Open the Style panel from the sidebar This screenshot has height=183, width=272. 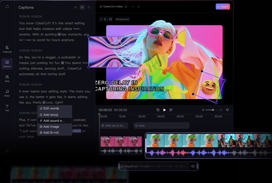(x=7, y=78)
